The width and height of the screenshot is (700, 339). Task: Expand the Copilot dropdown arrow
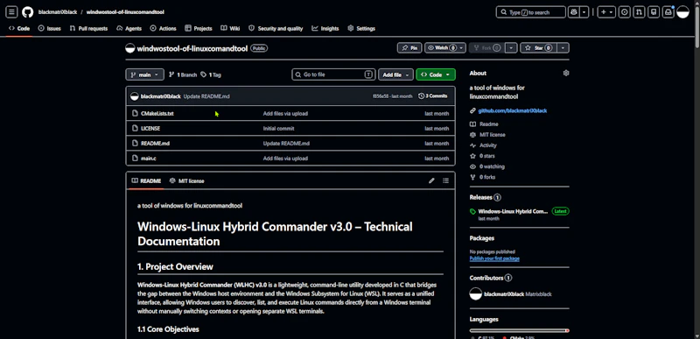pos(584,12)
